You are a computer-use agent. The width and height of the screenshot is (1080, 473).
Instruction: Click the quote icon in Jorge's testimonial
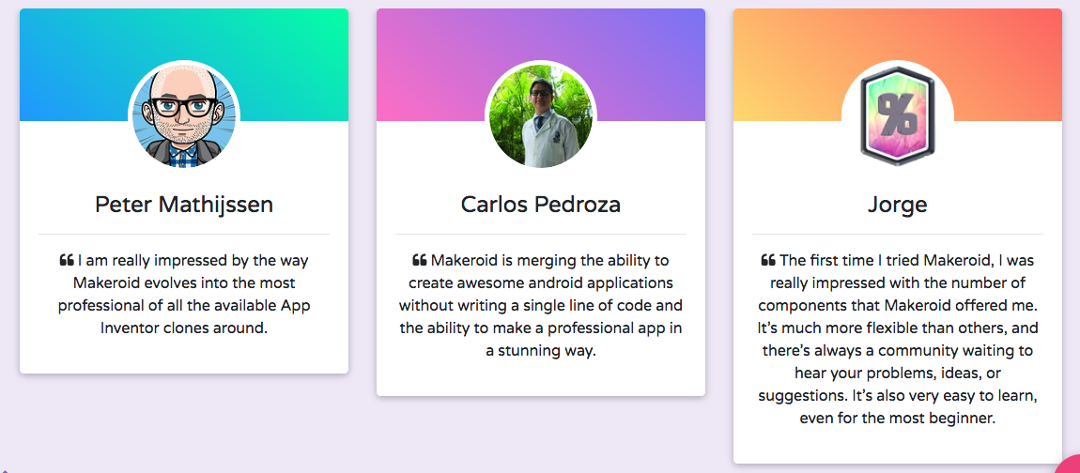(768, 261)
